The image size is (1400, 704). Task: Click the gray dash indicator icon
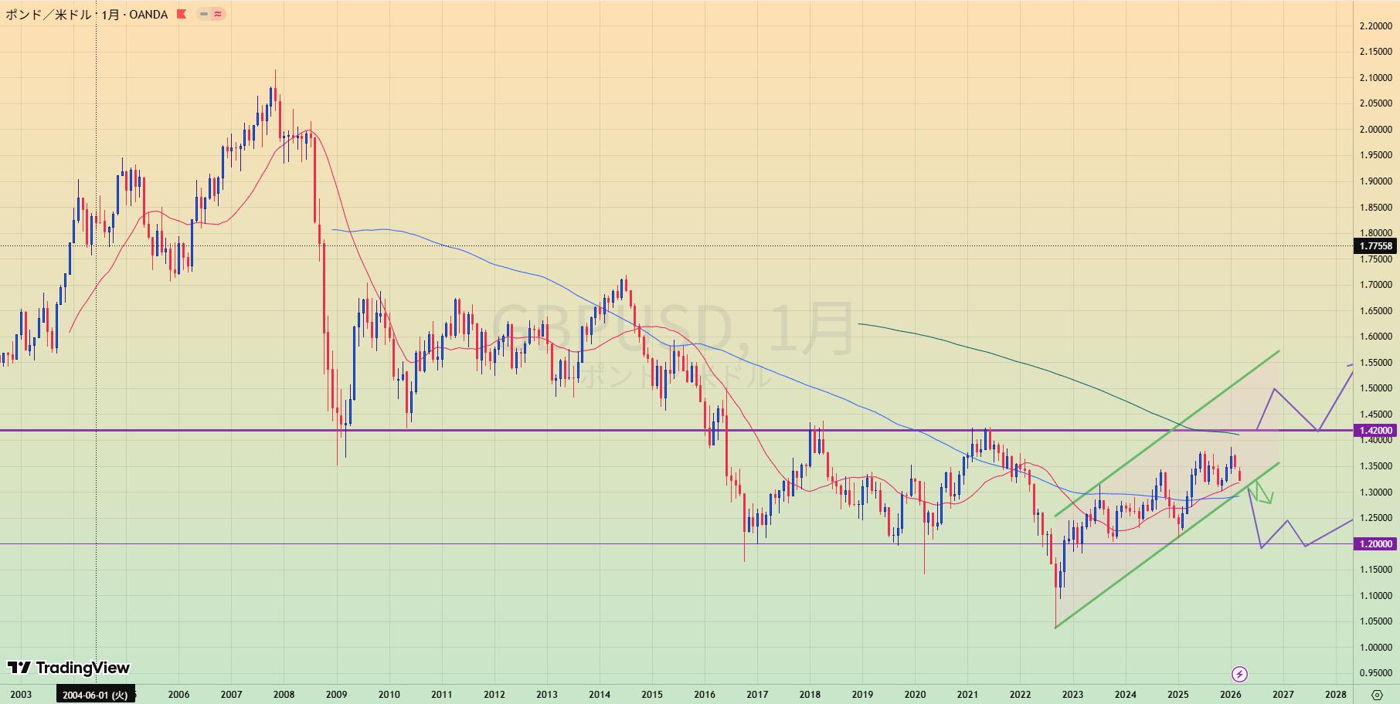[203, 14]
